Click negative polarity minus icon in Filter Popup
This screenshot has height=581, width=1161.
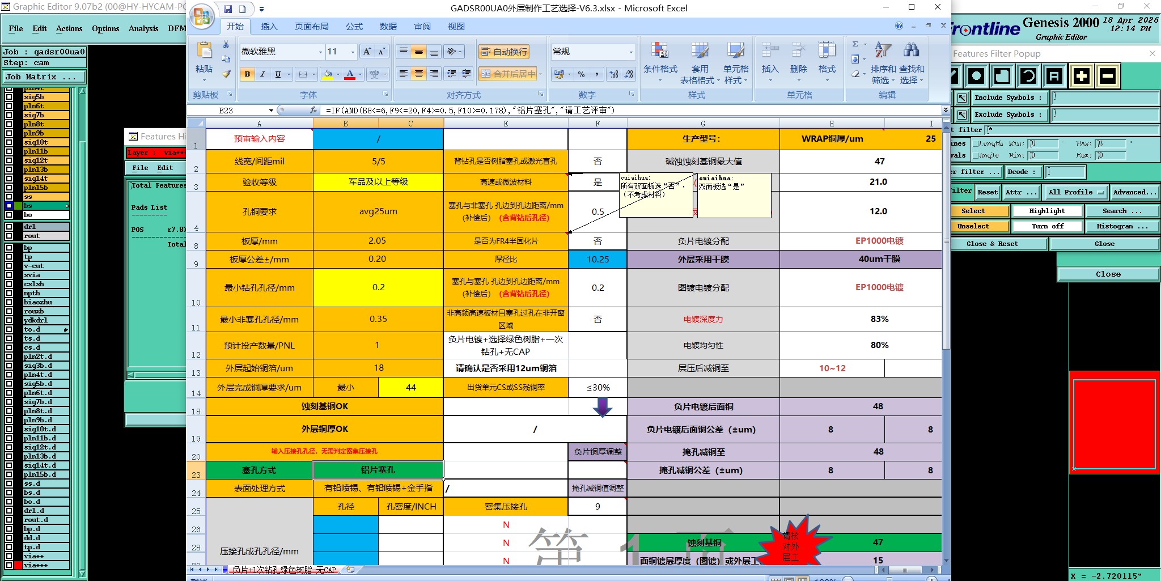point(1108,76)
